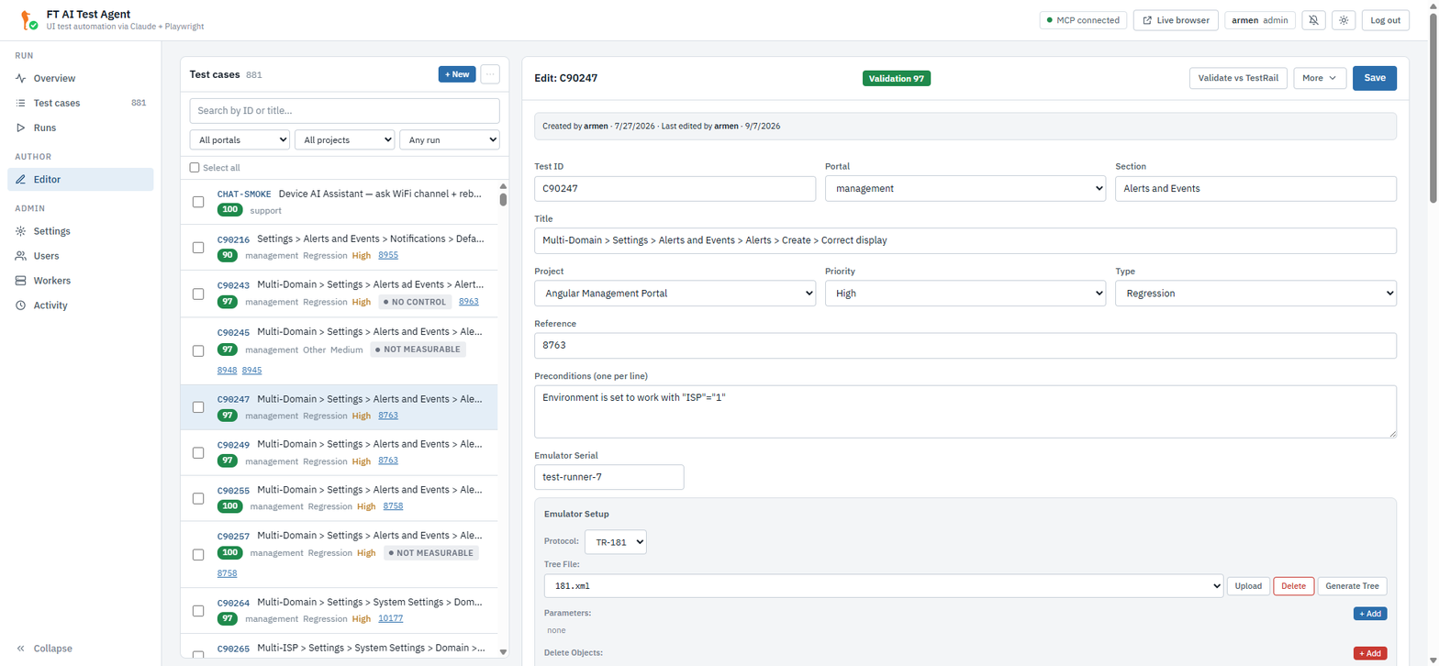This screenshot has width=1439, height=666.
Task: Open the All projects filter dropdown
Action: 345,139
